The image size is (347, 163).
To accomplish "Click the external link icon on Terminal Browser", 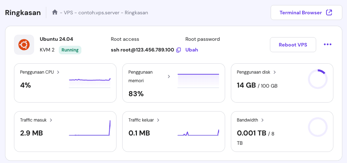I will tap(329, 13).
